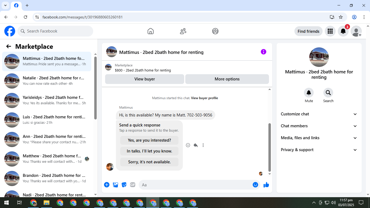Open the account profile avatar menu
Image resolution: width=370 pixels, height=208 pixels.
point(356,31)
